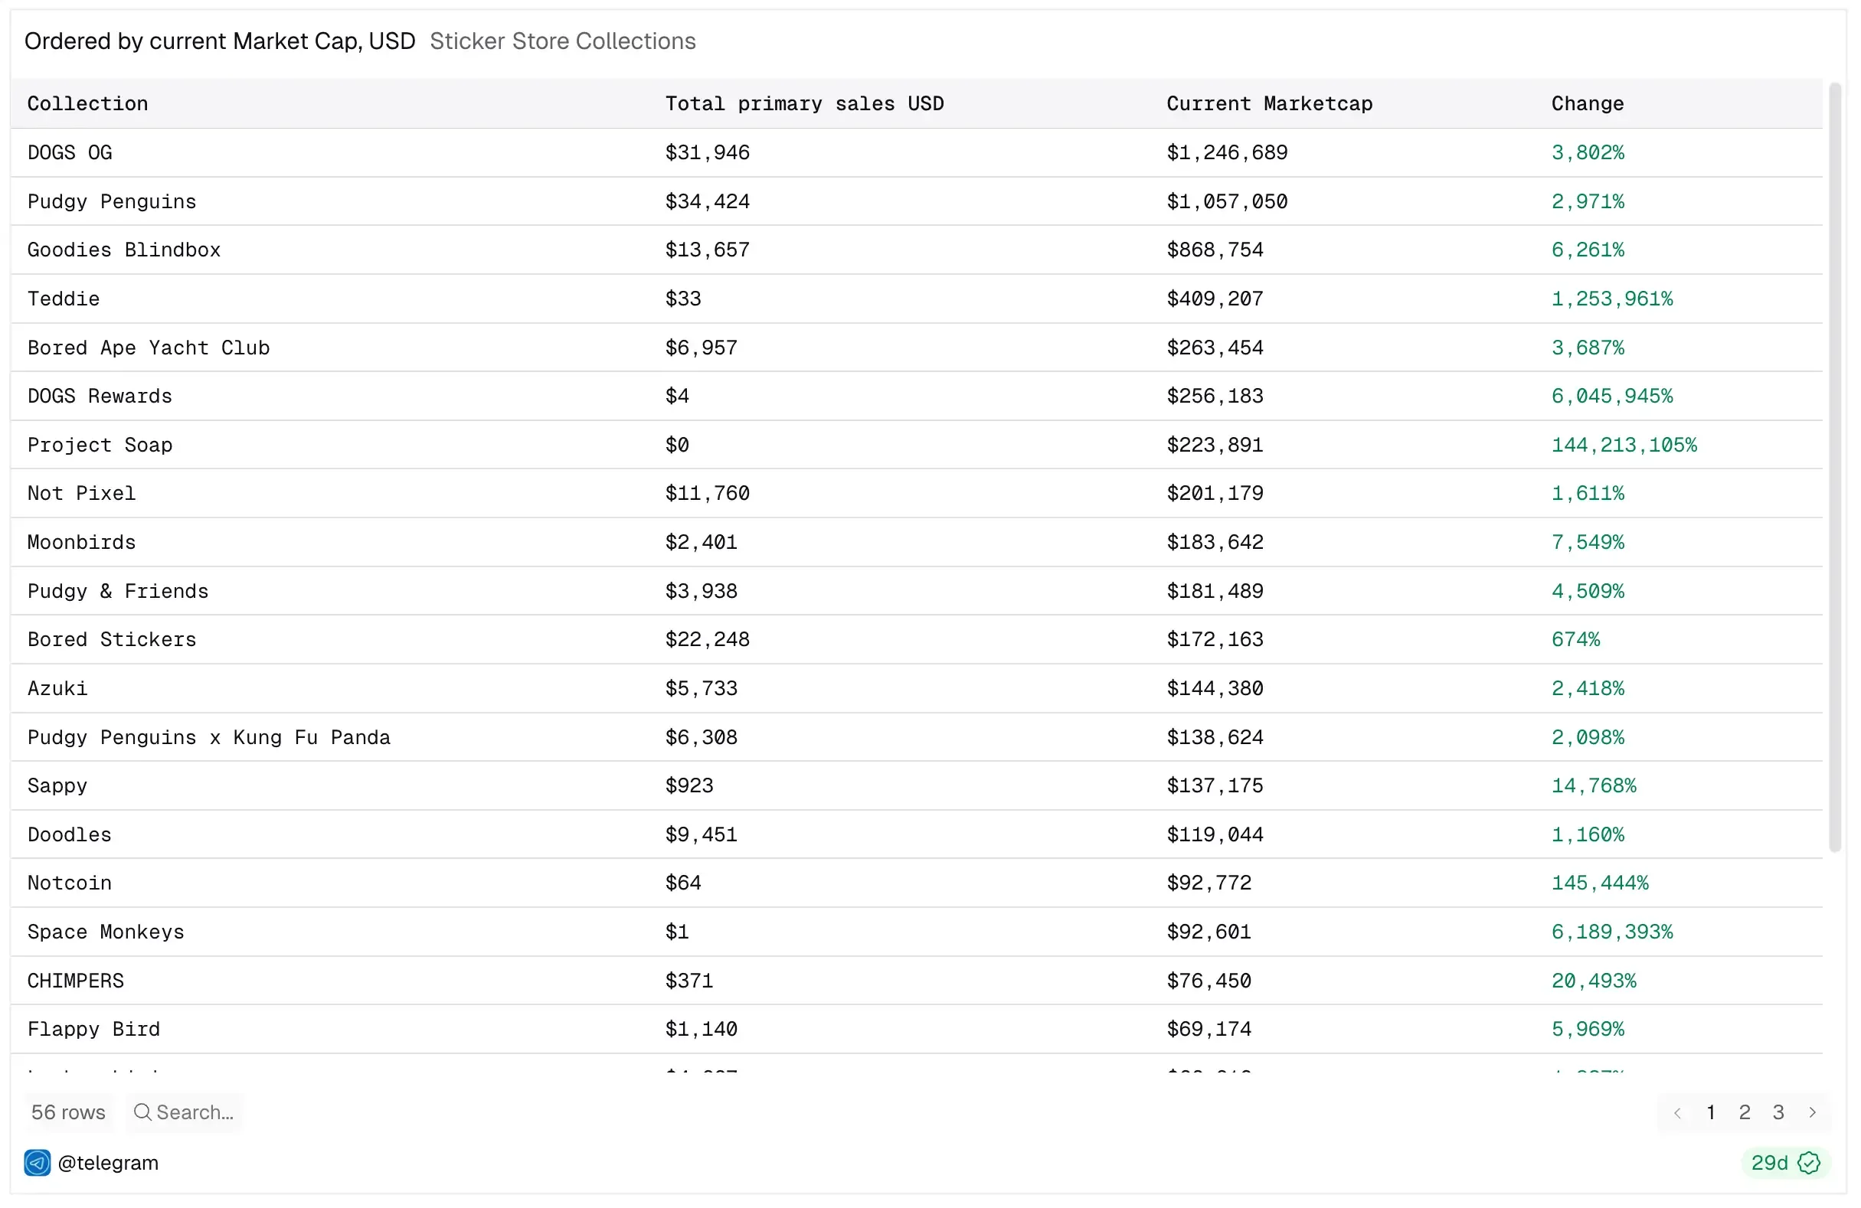Open page 2 of results
The height and width of the screenshot is (1208, 1861).
pyautogui.click(x=1745, y=1112)
